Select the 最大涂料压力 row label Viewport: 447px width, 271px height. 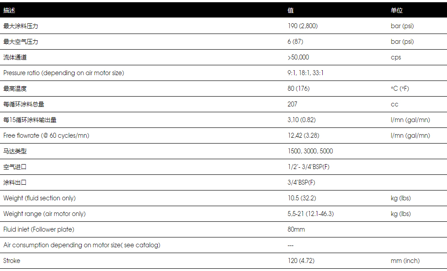coord(21,26)
